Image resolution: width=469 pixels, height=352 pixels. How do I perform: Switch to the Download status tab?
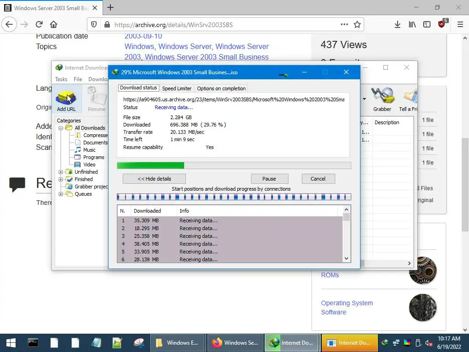(138, 88)
